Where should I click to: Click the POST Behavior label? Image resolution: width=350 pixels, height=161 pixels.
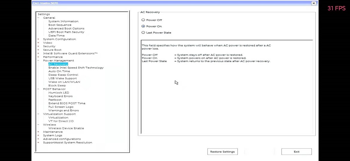pos(54,89)
